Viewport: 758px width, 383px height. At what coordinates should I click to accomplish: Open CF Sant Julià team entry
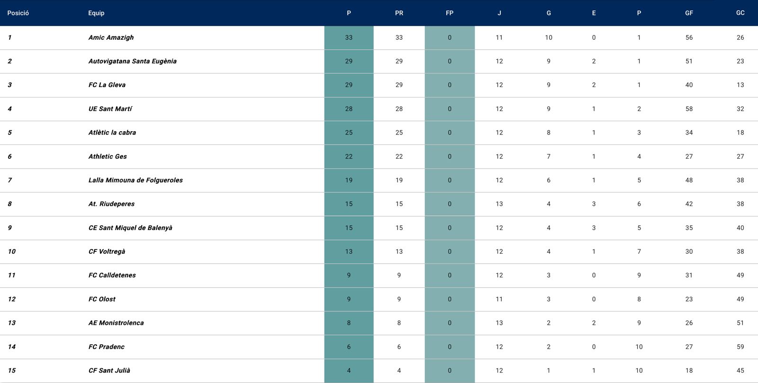[x=109, y=370]
